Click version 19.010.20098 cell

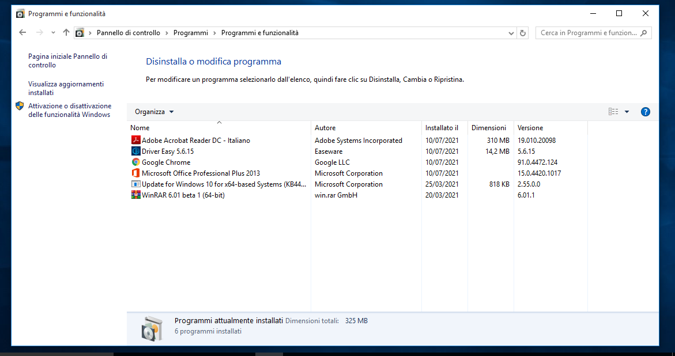pos(537,140)
